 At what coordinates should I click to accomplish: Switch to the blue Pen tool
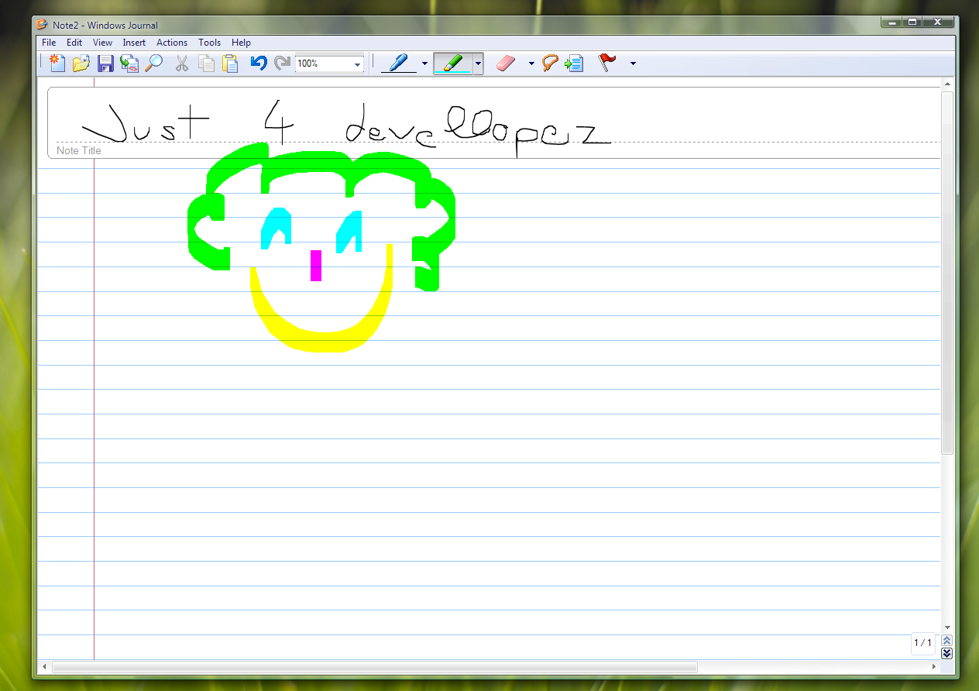pyautogui.click(x=400, y=64)
